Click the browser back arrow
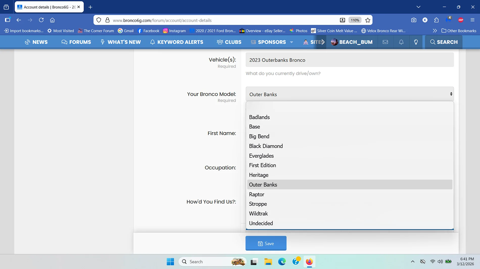Viewport: 480px width, 269px height. click(x=19, y=20)
